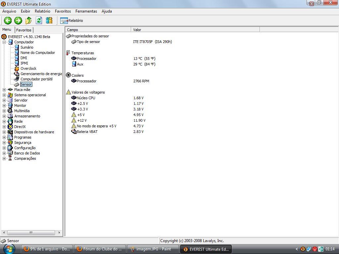
Task: Select the 2766 RPM cooler value
Action: pyautogui.click(x=141, y=81)
